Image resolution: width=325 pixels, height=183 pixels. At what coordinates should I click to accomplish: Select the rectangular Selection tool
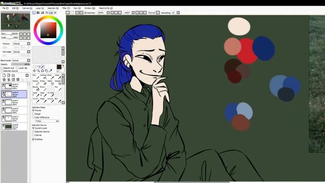[x=35, y=67]
